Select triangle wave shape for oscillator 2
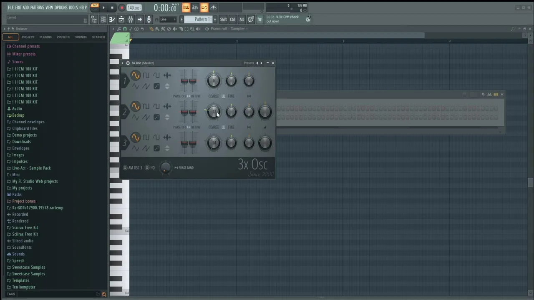The height and width of the screenshot is (300, 534). click(135, 117)
